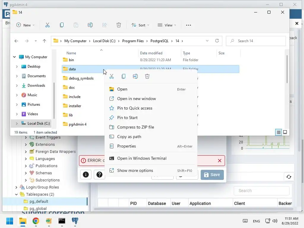Click Local Disk (C:) breadcrumb segment

tap(104, 41)
